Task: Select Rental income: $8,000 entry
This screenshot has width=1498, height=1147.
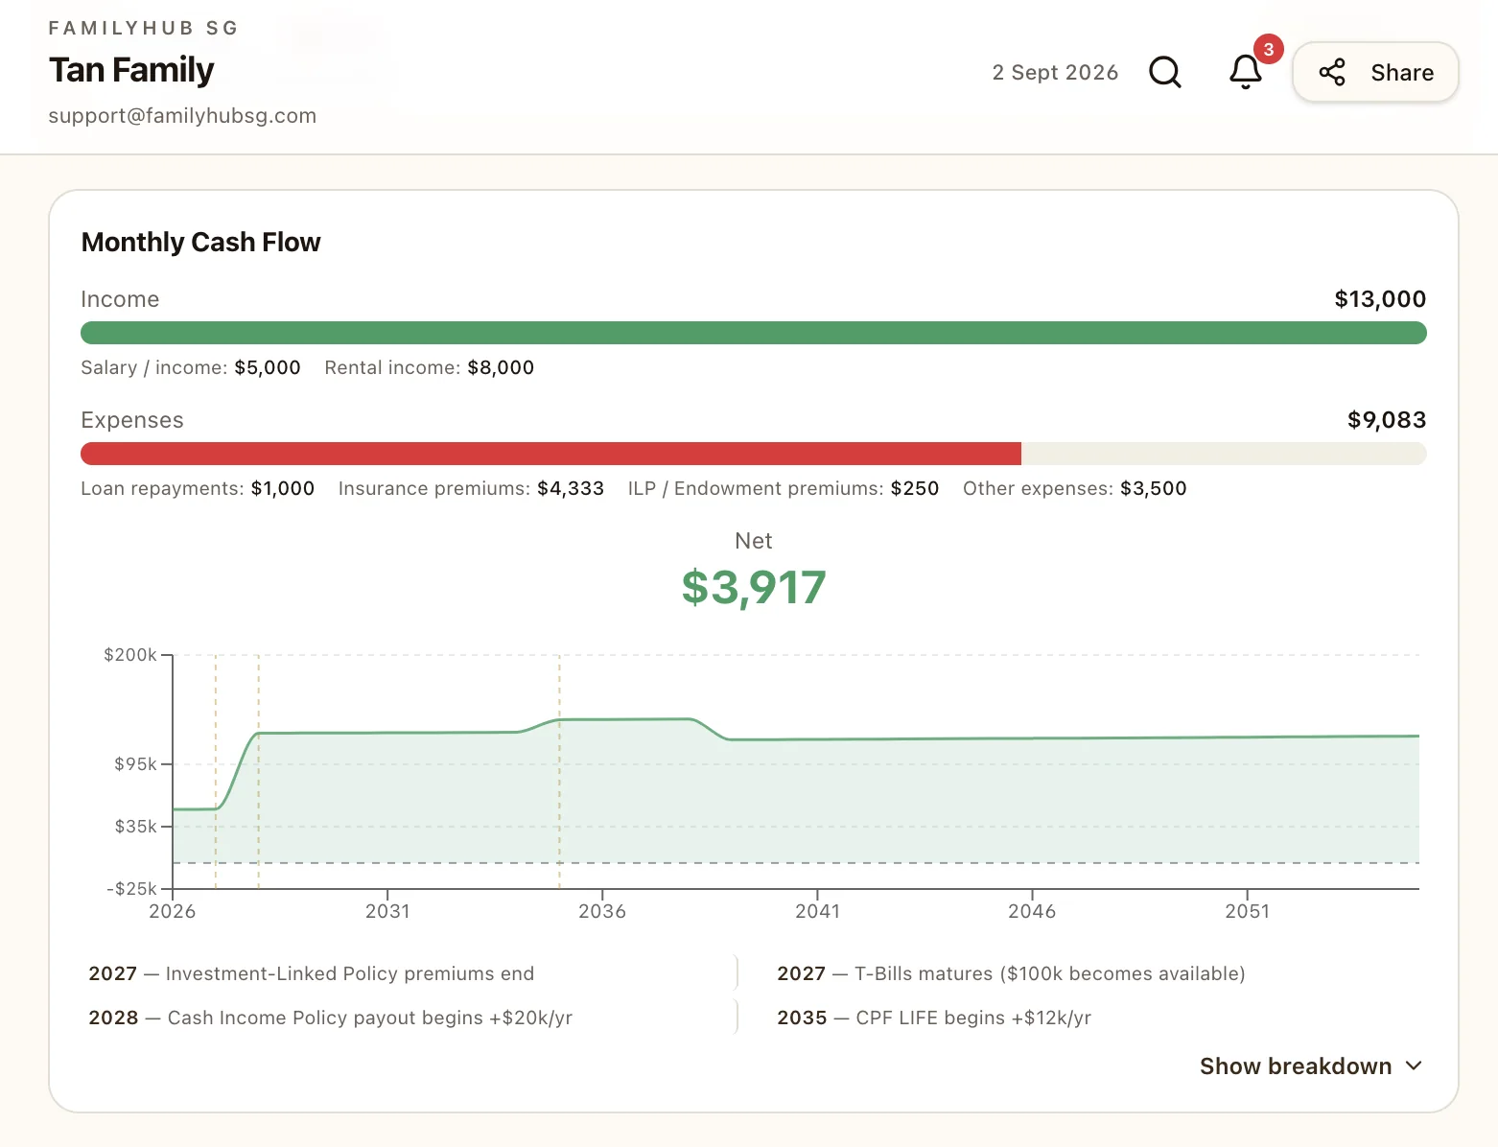Action: [x=430, y=367]
